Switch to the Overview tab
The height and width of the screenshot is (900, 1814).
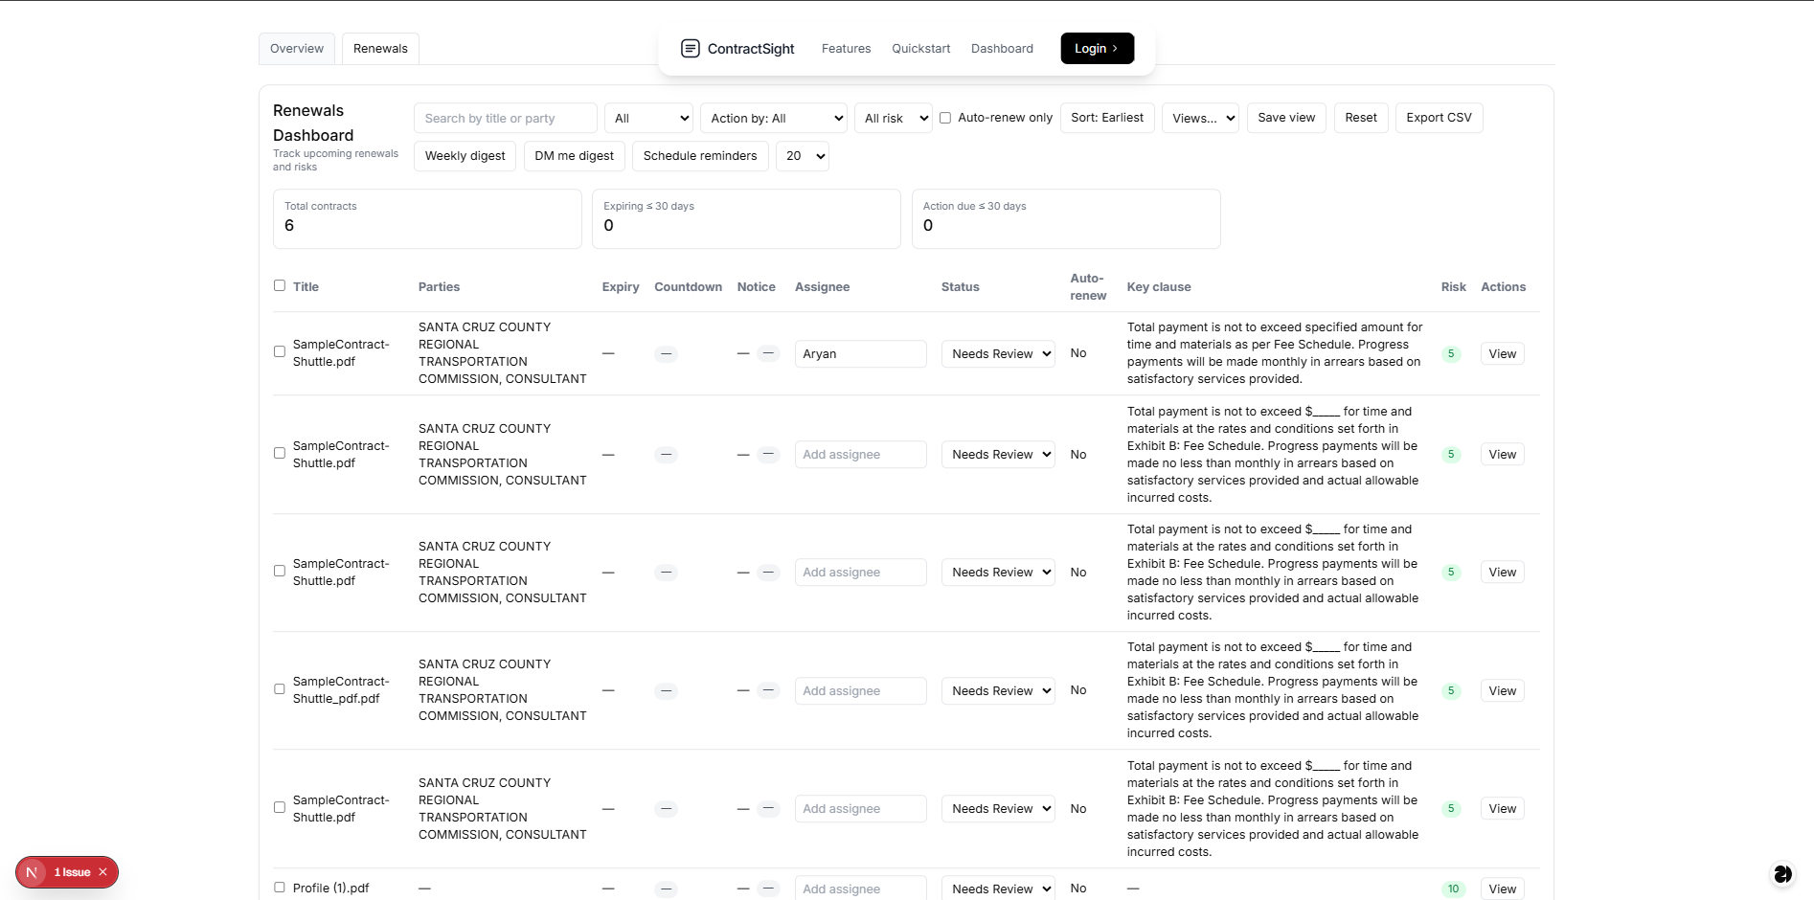[x=296, y=48]
